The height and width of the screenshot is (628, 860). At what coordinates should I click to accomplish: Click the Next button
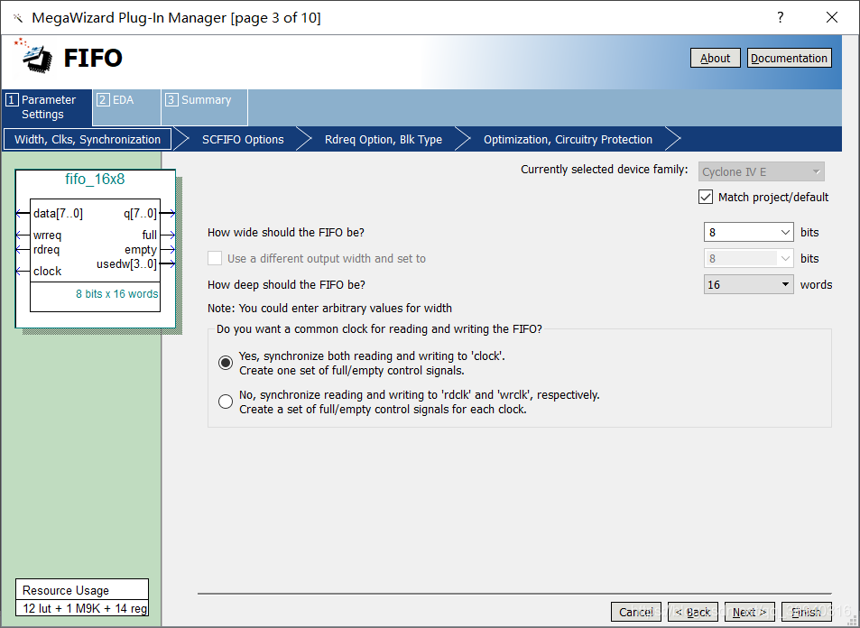750,612
